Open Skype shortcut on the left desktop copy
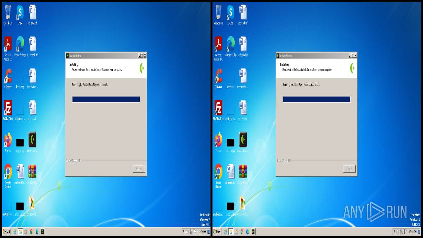 (20, 15)
